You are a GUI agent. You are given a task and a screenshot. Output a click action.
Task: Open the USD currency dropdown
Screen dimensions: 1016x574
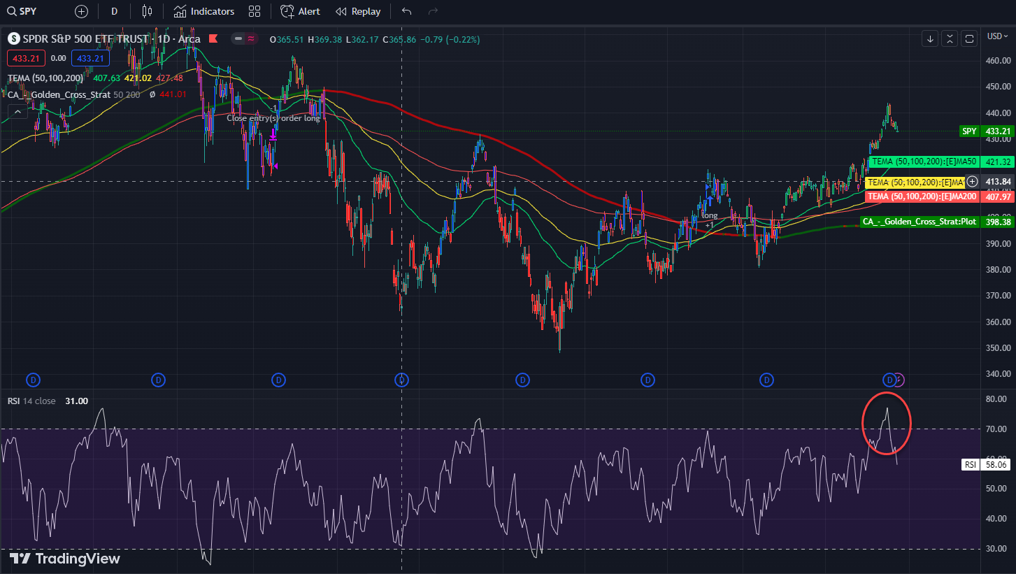pos(997,36)
